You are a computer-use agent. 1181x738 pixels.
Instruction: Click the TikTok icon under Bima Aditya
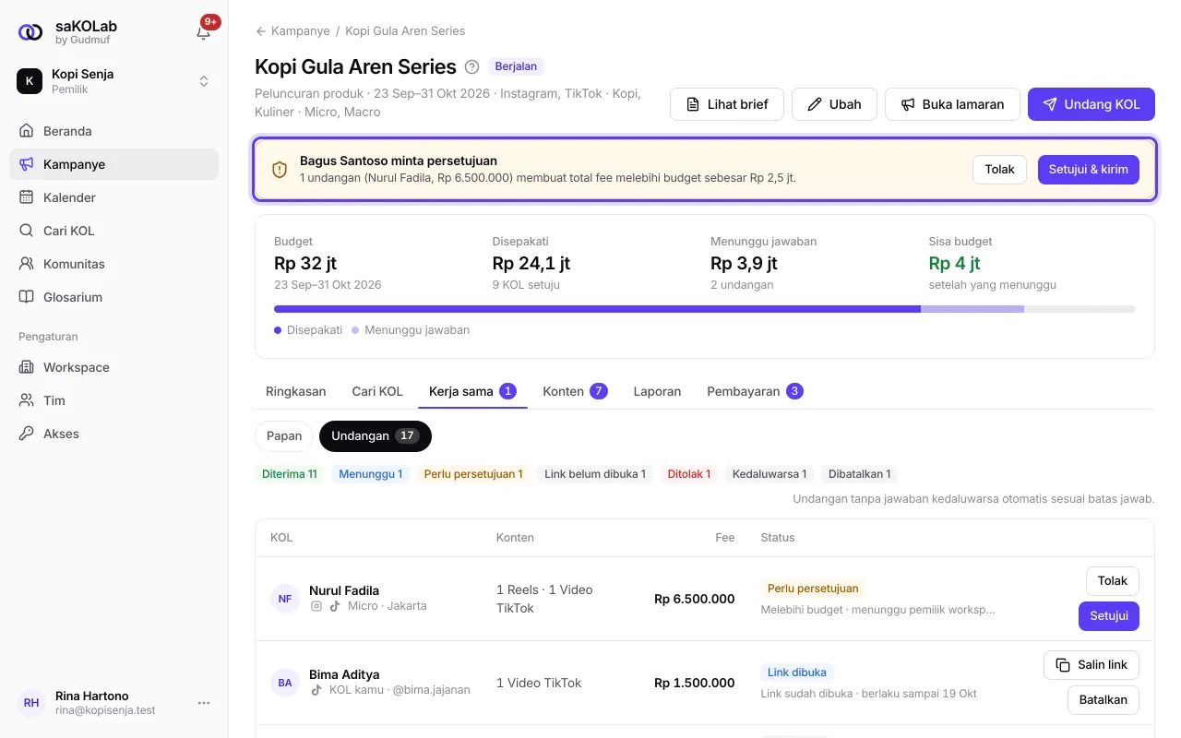316,690
